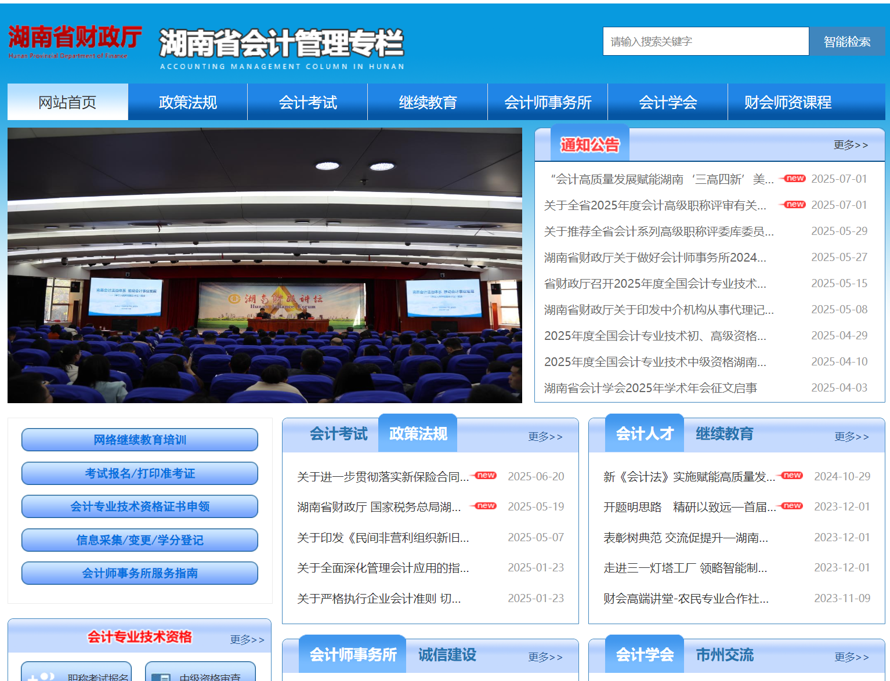This screenshot has height=681, width=890.
Task: Go to 会计师事务所 in the navigation bar
Action: click(547, 103)
